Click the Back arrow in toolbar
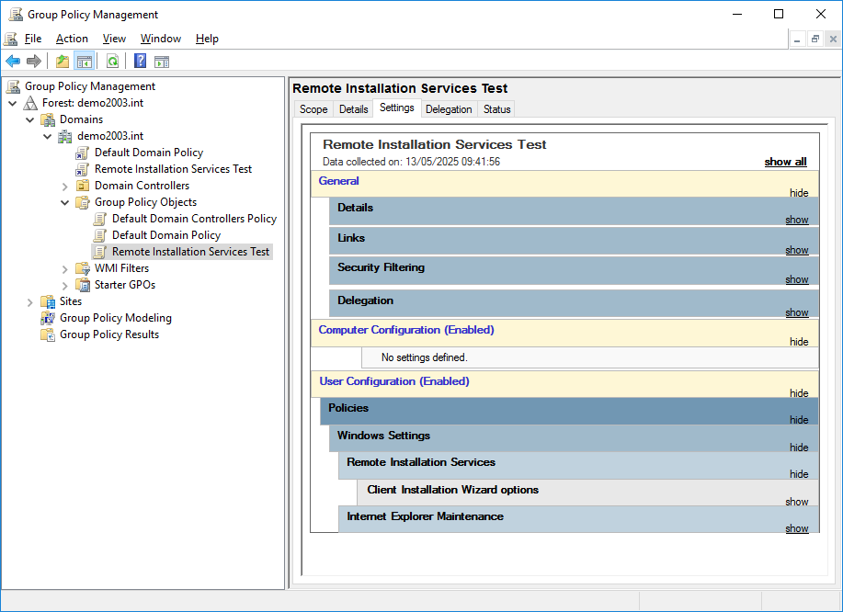The width and height of the screenshot is (843, 612). click(x=13, y=62)
